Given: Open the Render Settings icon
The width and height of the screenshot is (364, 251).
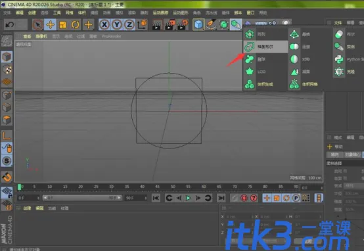Looking at the screenshot, I should 183,25.
